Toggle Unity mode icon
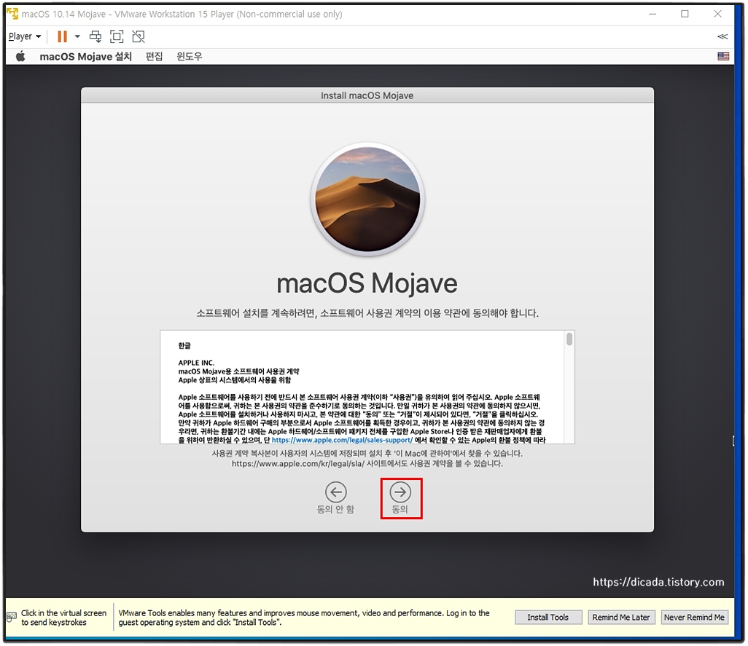748x646 pixels. tap(139, 36)
